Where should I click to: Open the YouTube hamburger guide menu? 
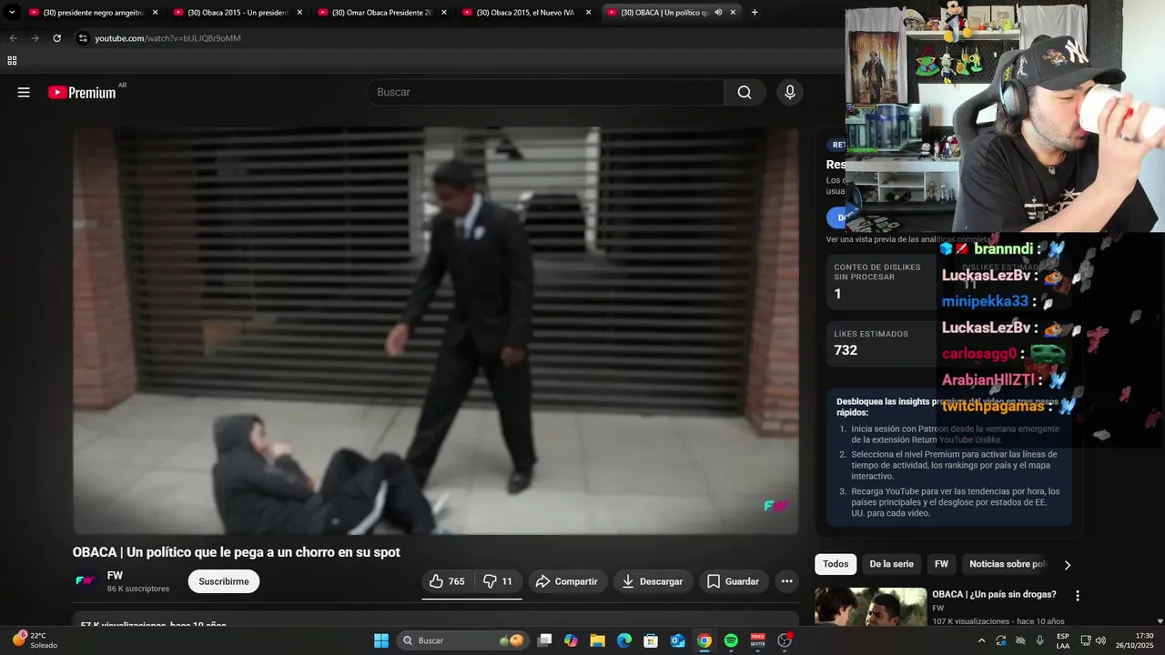click(24, 92)
